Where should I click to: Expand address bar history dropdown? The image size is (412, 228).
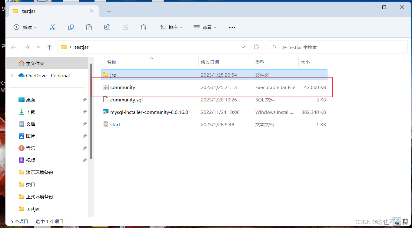pyautogui.click(x=243, y=47)
